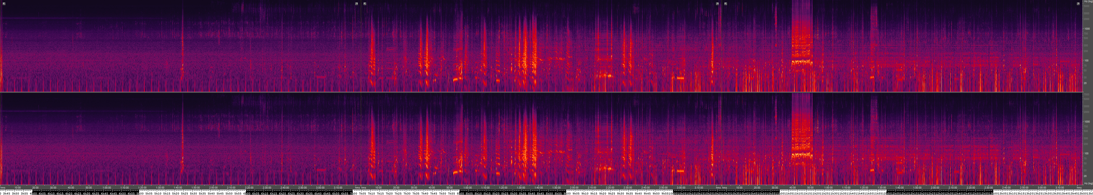Click 2:00:00 on the third panel's time ruler
Screen dimensions: 1093x195
point(935,187)
